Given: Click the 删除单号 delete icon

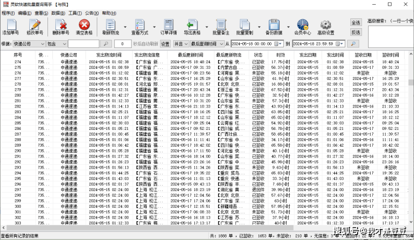Looking at the screenshot, I should 61,25.
